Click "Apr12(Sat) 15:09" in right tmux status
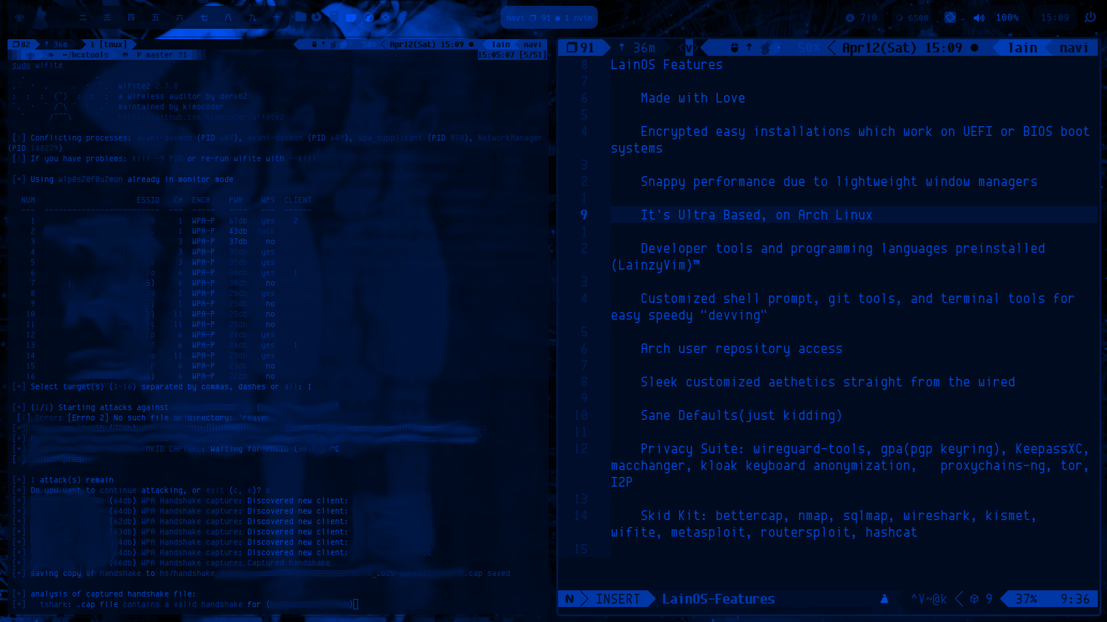This screenshot has width=1107, height=622. (902, 48)
